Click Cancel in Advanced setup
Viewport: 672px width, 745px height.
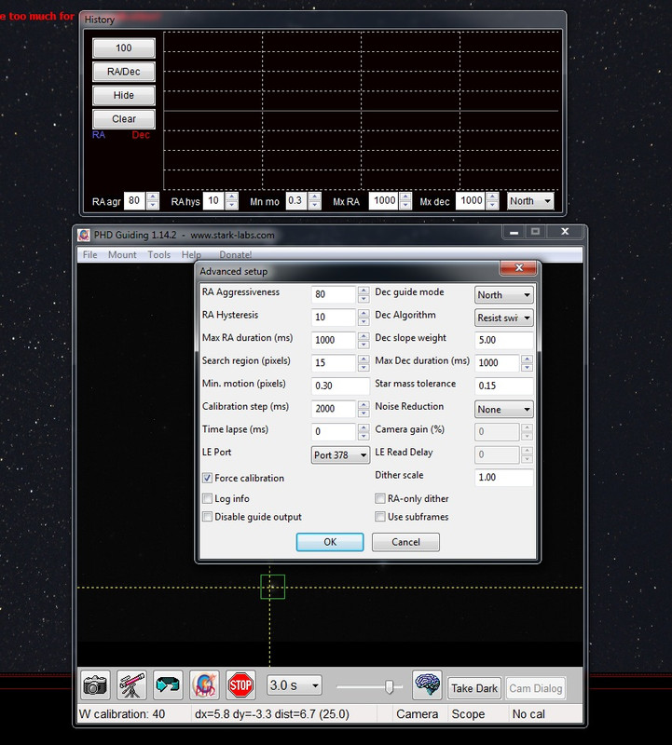(405, 542)
